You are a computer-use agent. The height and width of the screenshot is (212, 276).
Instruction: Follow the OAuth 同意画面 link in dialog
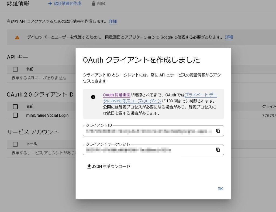pyautogui.click(x=116, y=95)
